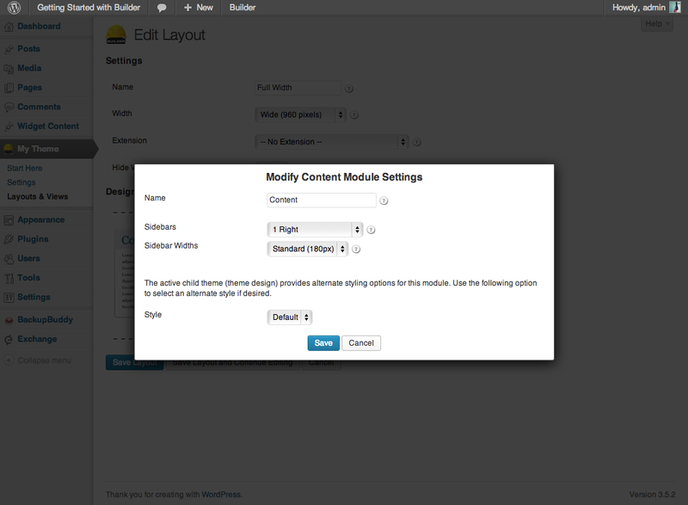The width and height of the screenshot is (688, 505).
Task: Click the Dashboard home icon in sidebar
Action: coord(9,27)
